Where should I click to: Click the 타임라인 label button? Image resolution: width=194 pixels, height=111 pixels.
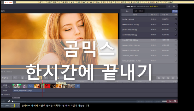5,78
